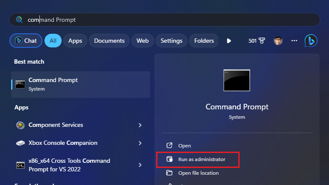Launch the Bing icon at top right
This screenshot has width=329, height=185.
click(x=311, y=41)
